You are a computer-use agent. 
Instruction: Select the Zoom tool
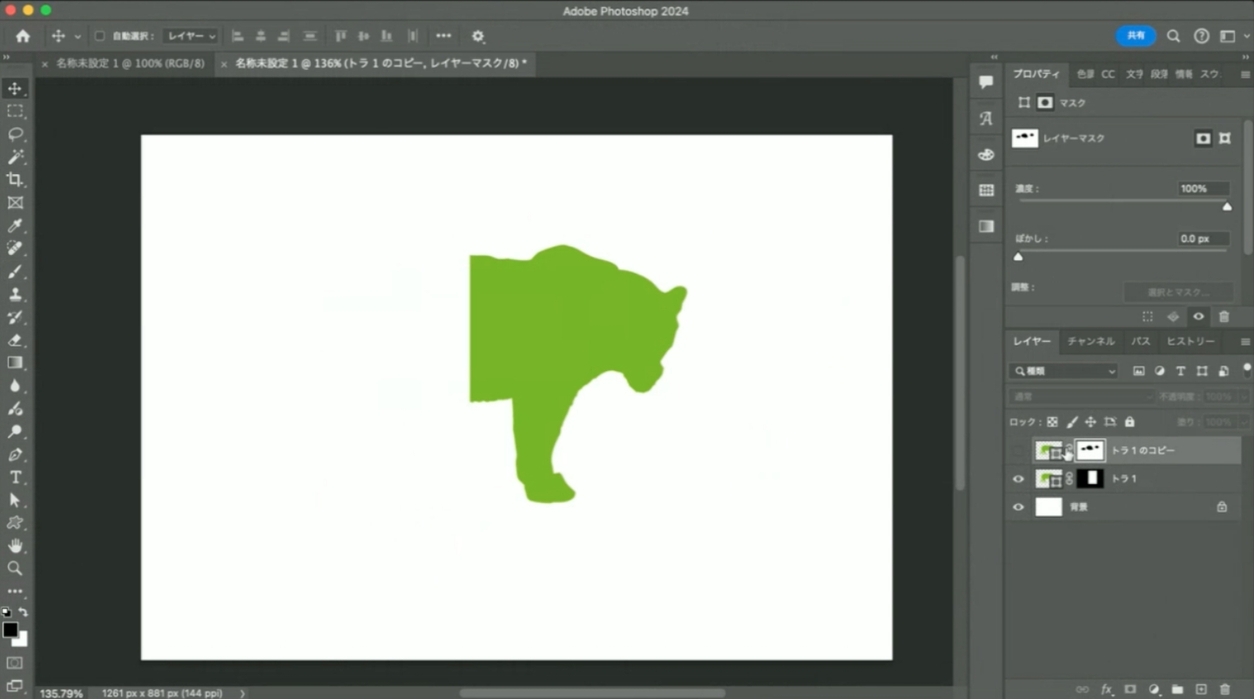click(15, 568)
